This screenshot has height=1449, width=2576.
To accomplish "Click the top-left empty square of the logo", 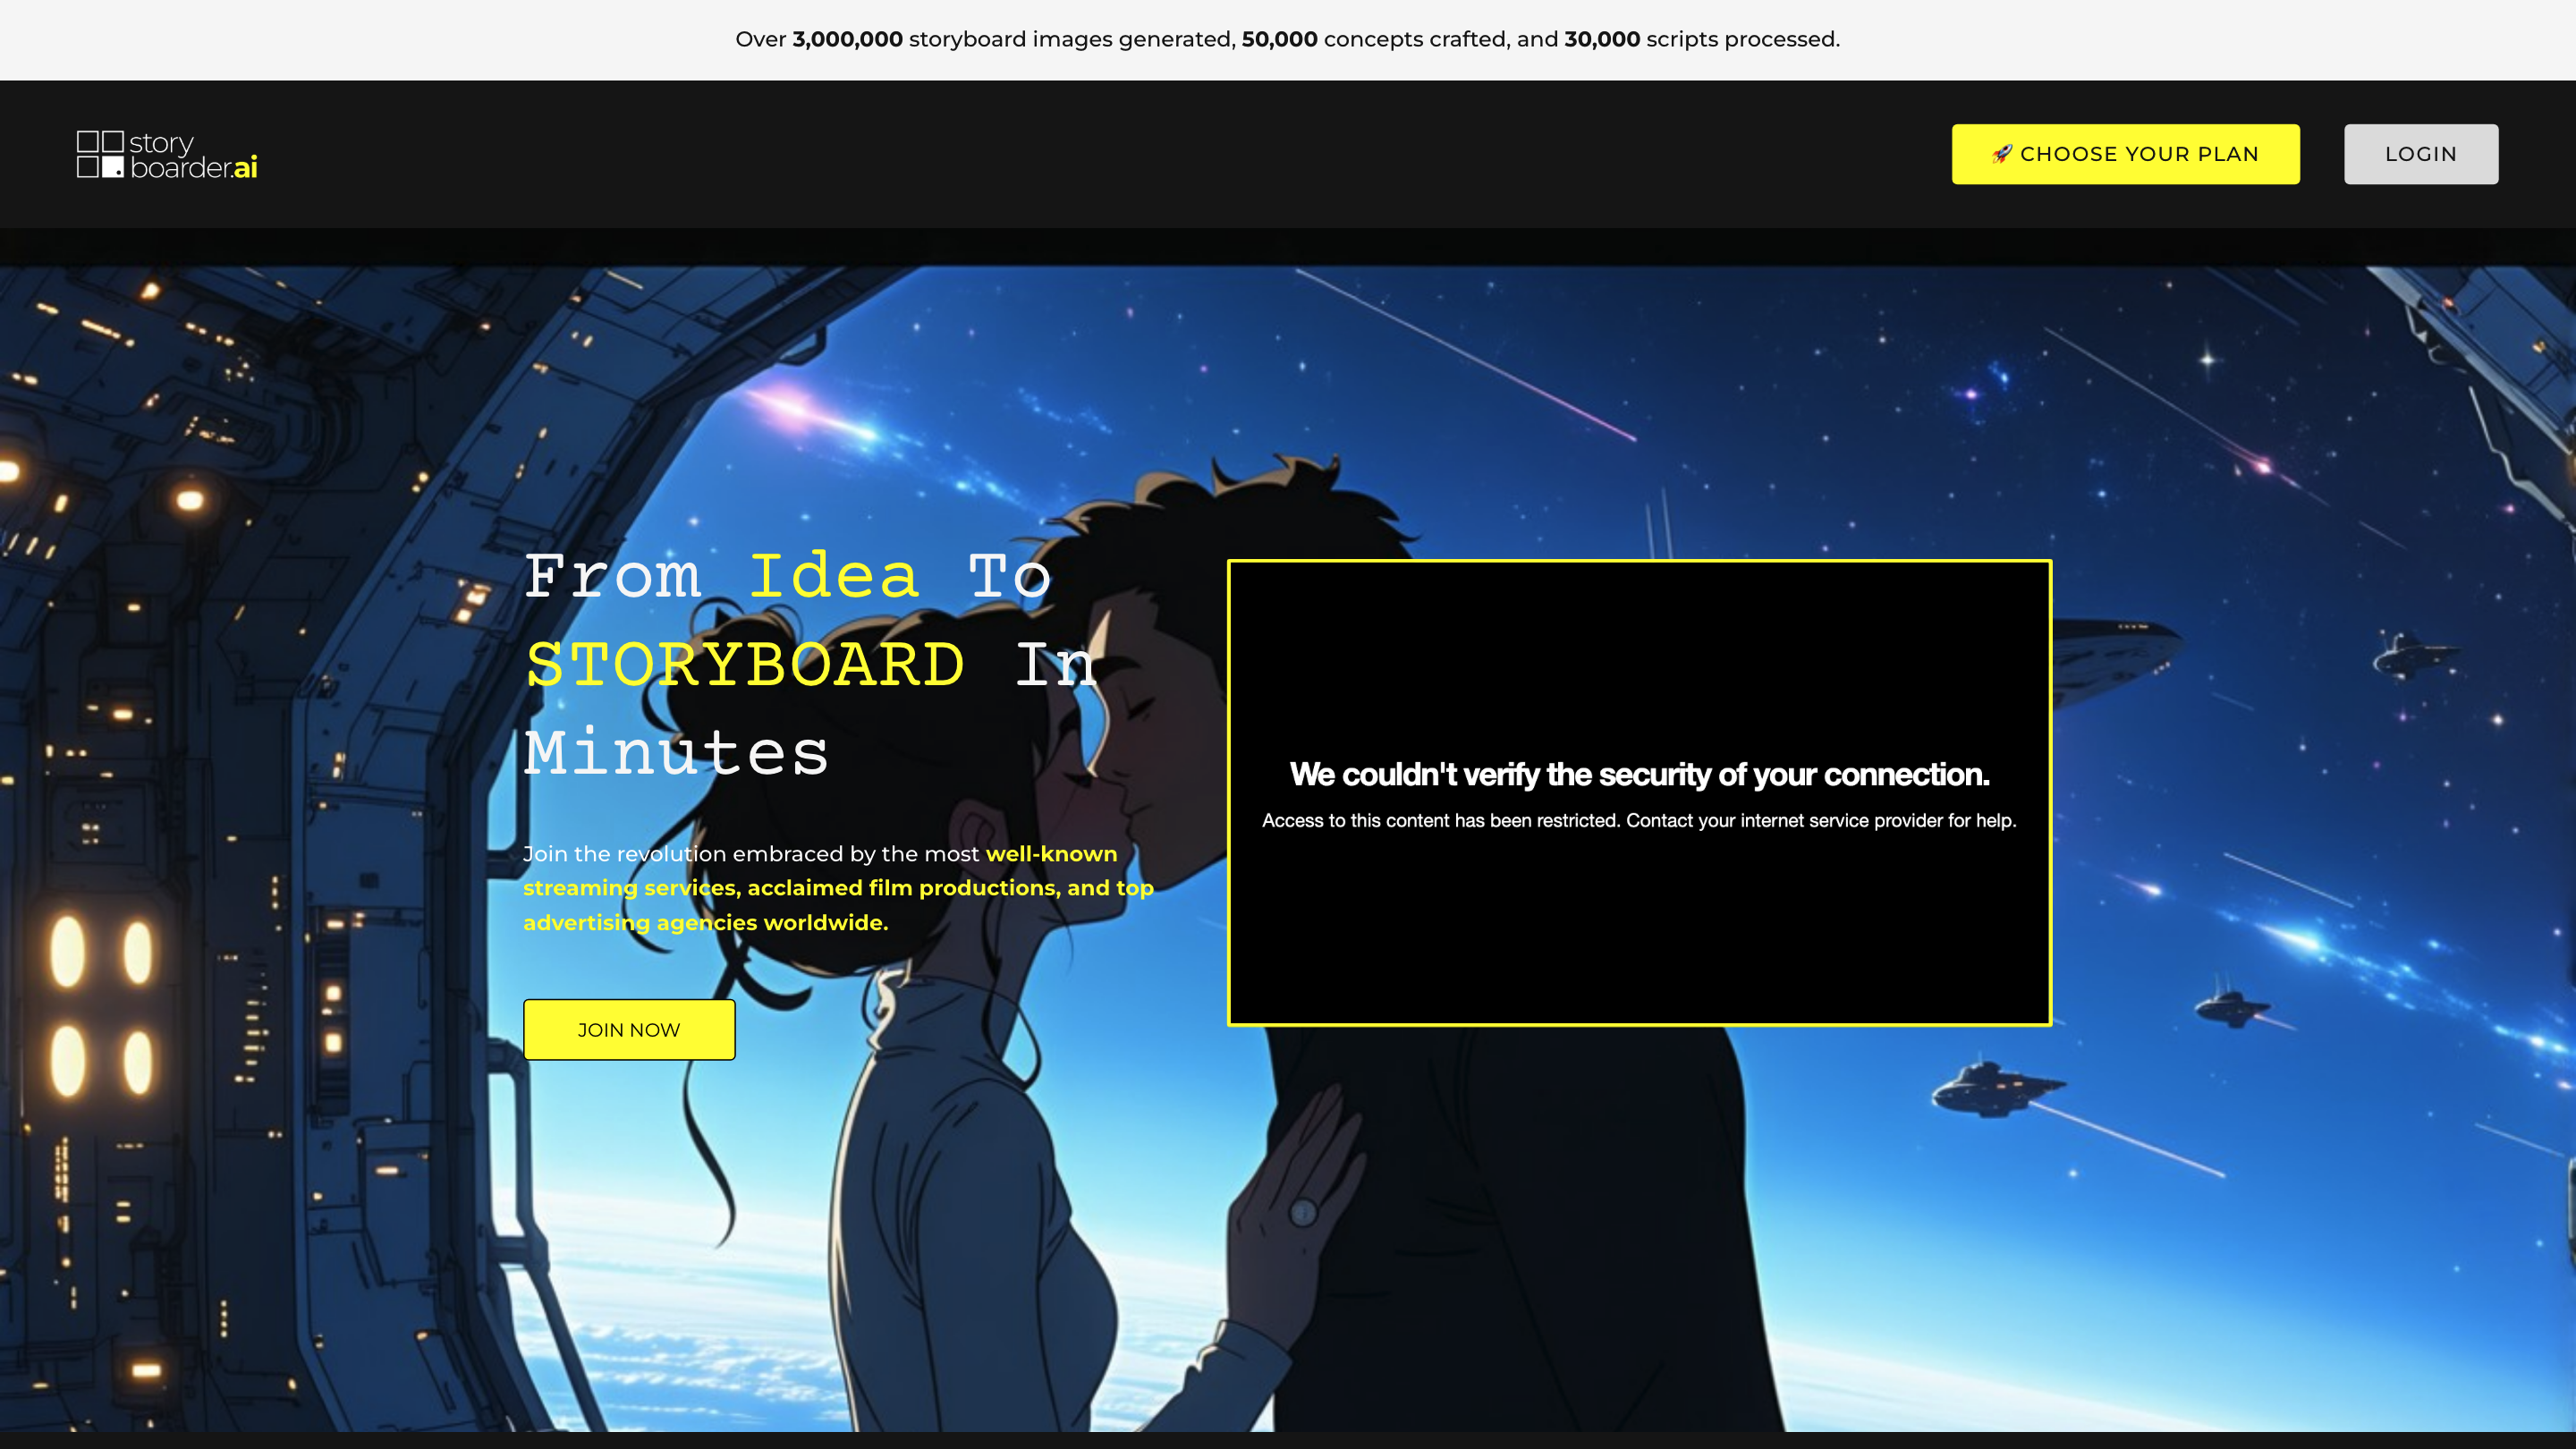I will point(88,142).
